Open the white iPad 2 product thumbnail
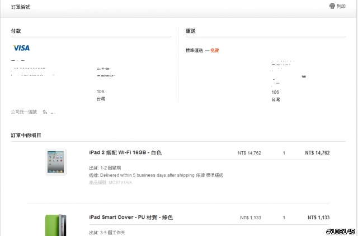This screenshot has width=358, height=236. (56, 162)
